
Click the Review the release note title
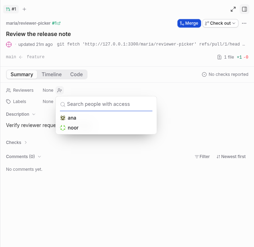pos(38,34)
